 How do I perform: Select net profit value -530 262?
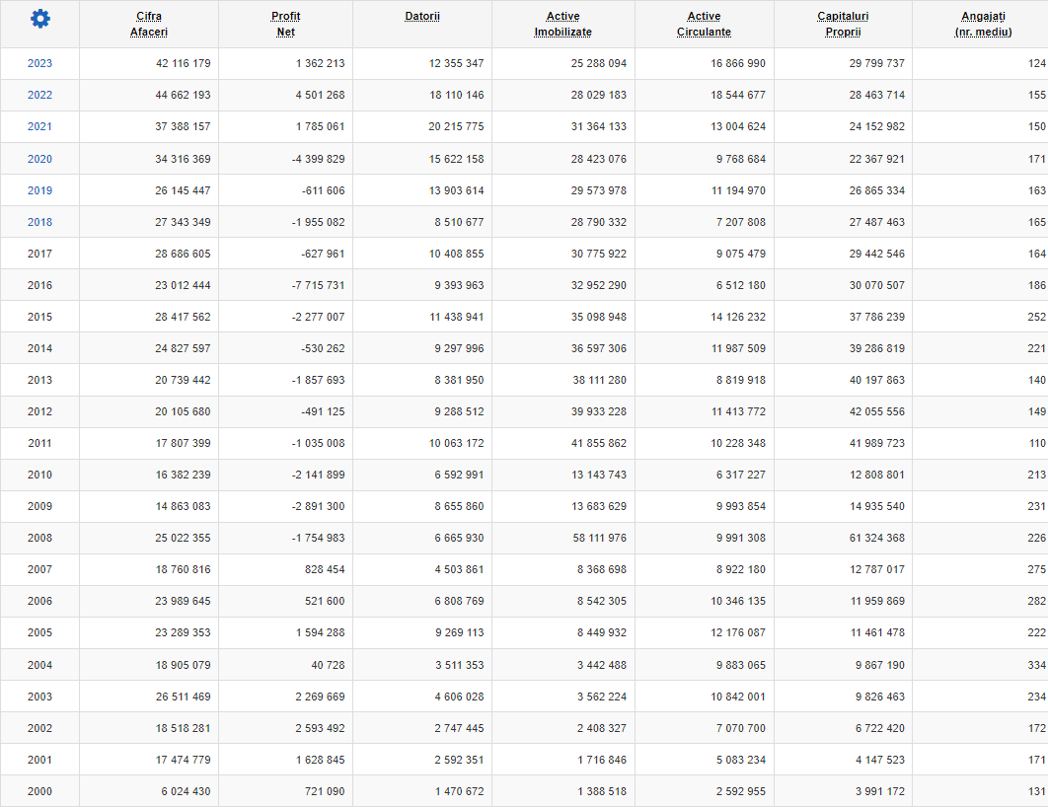pos(323,348)
